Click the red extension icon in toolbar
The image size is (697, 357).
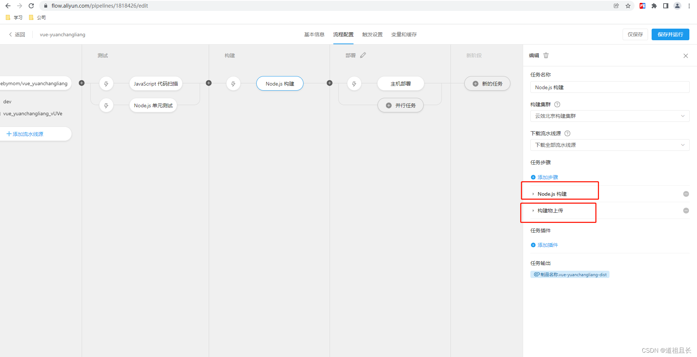coord(643,6)
